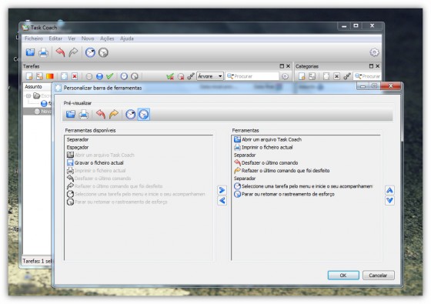Select 'Abrir um arquivo Task Coach' in Ferramentas list
This screenshot has width=431, height=304.
268,139
